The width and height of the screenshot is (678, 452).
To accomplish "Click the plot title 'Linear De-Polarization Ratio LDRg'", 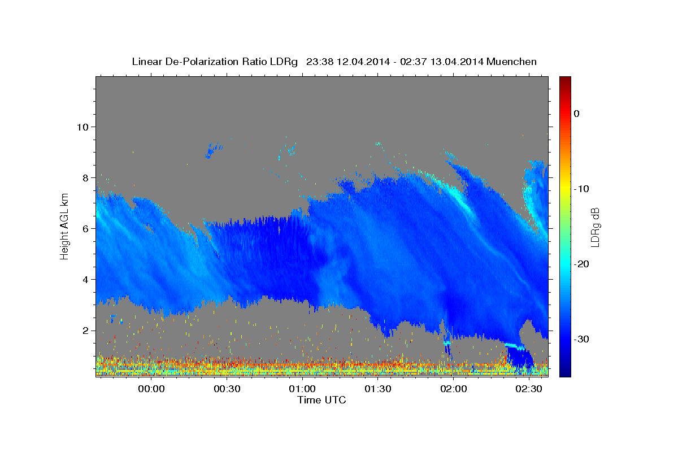I will click(215, 62).
